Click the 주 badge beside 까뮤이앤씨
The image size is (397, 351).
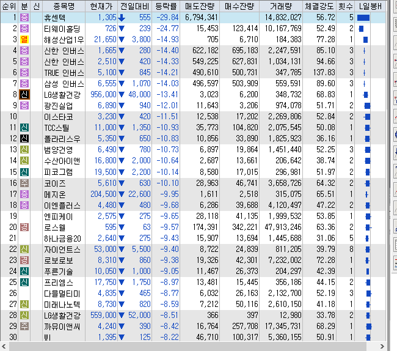click(x=24, y=326)
